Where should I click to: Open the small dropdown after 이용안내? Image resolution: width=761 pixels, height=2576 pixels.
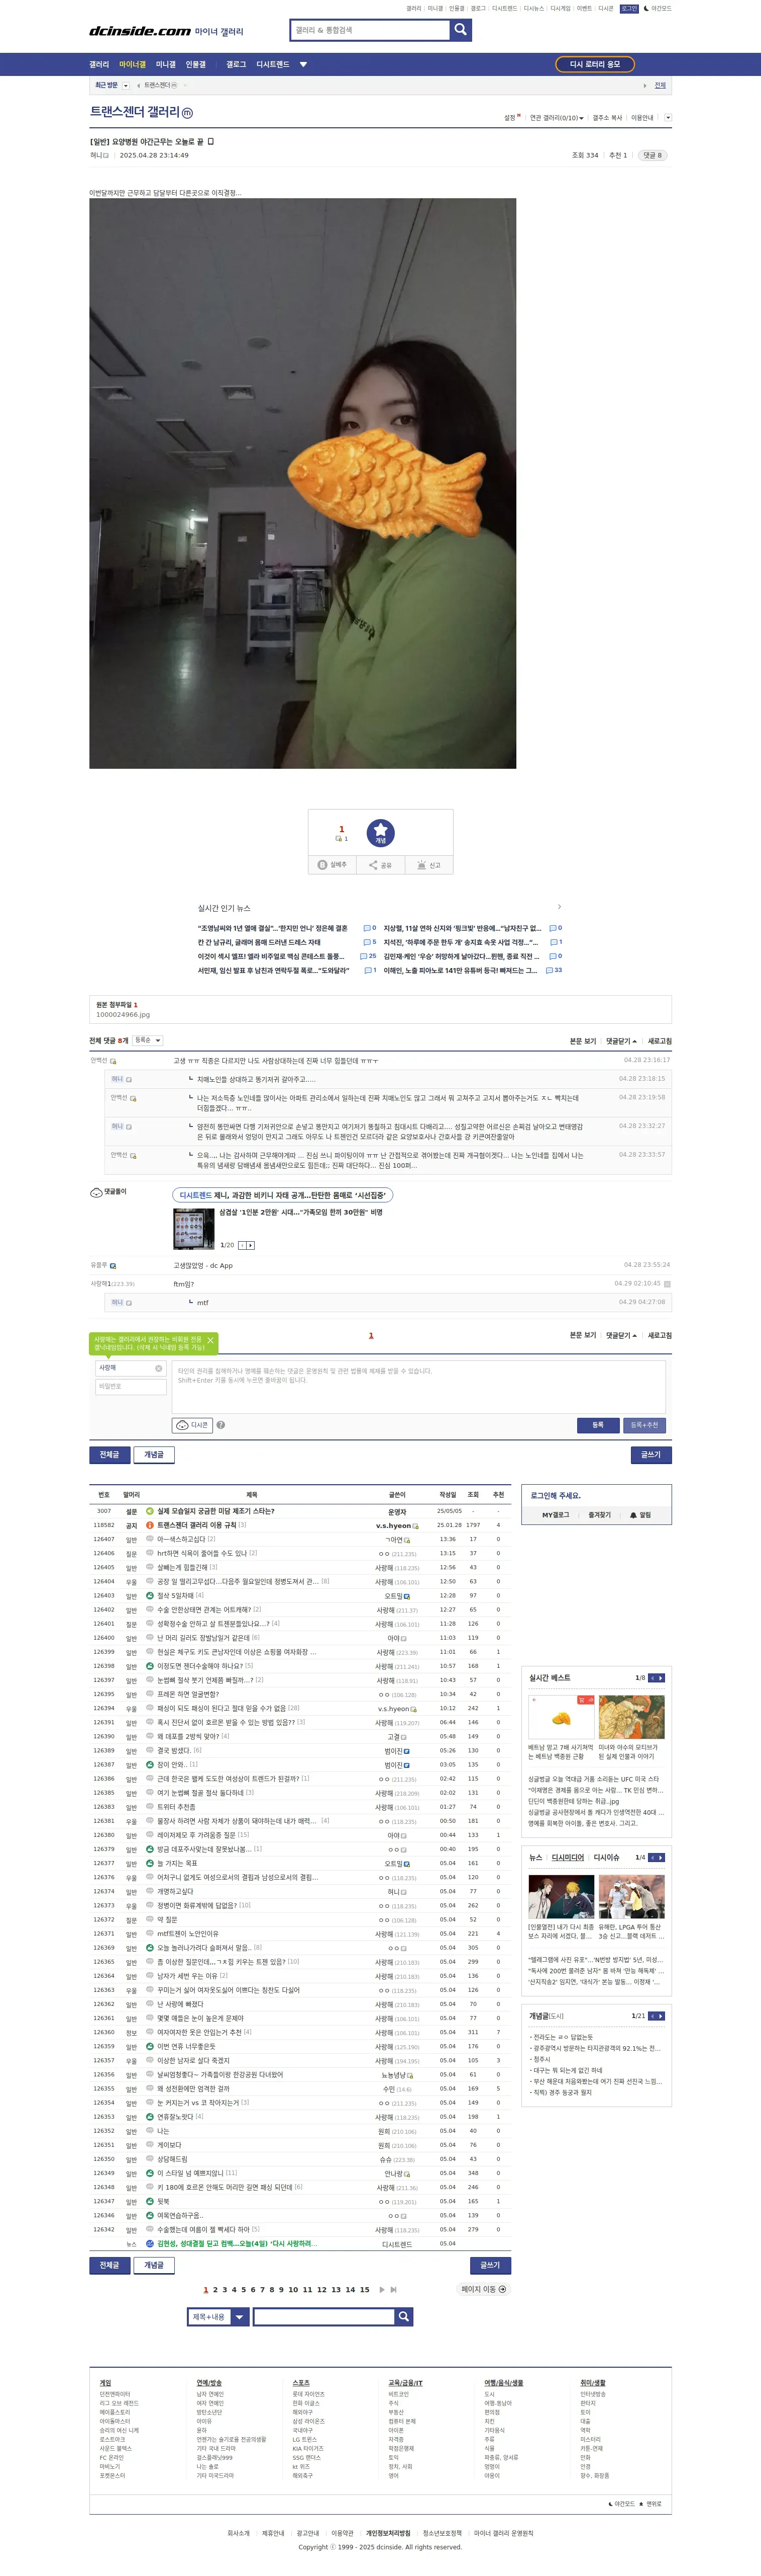[x=668, y=118]
